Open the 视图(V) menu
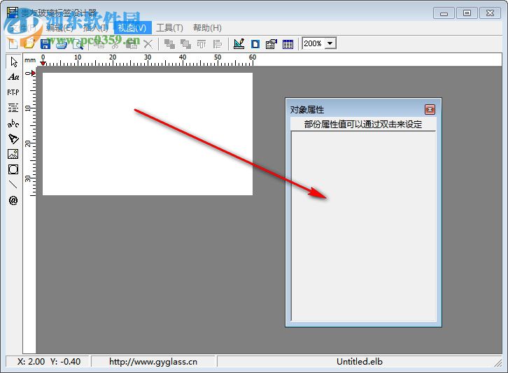 coord(132,28)
